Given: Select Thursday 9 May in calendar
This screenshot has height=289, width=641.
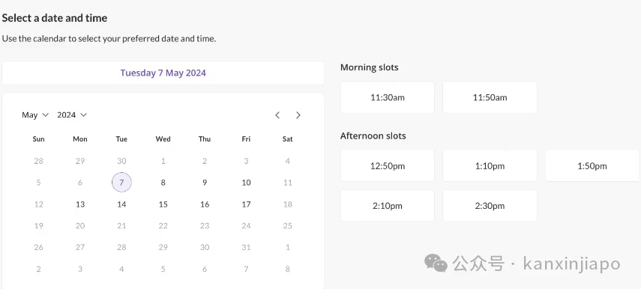Looking at the screenshot, I should tap(205, 183).
